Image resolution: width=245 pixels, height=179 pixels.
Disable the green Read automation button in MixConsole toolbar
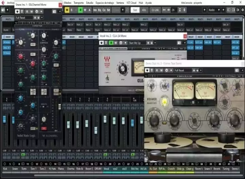point(80,10)
